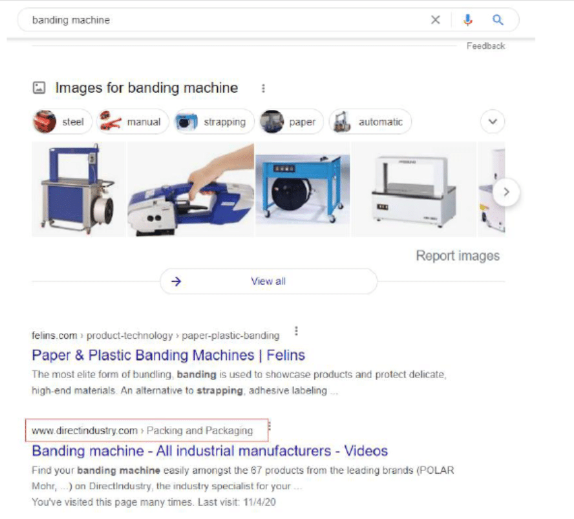The image size is (574, 519).
Task: Open three-dot options for the Felins result
Action: pos(296,331)
